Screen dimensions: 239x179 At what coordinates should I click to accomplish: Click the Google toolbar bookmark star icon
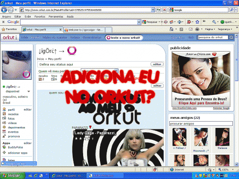coord(197,22)
